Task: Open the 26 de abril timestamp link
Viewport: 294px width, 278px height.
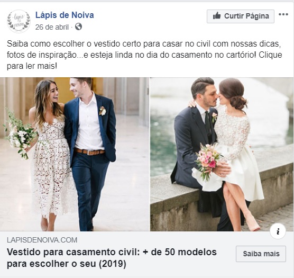Action: (x=52, y=27)
